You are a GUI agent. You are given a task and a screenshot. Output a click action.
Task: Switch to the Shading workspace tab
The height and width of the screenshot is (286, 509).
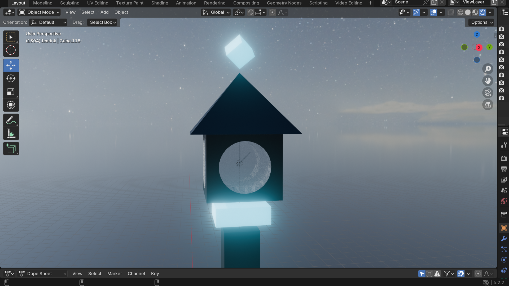pos(160,3)
